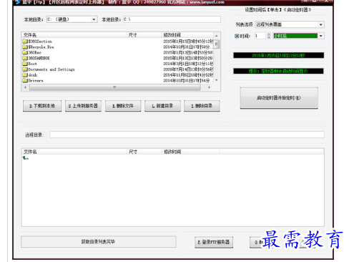The width and height of the screenshot is (349, 262).
Task: Click the 新建目录 button
Action: [162, 106]
